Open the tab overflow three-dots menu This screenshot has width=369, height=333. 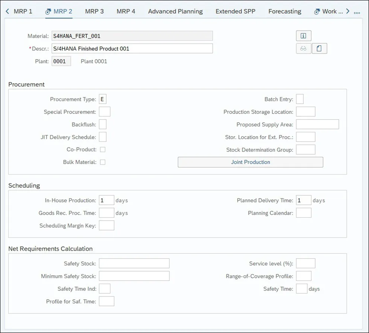[357, 13]
